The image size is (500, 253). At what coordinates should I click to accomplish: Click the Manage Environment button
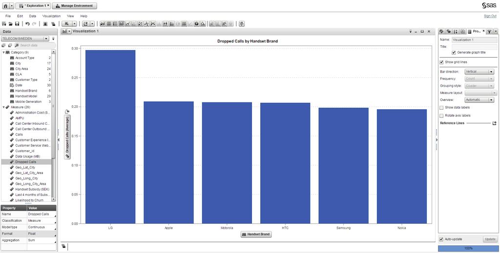pos(74,6)
